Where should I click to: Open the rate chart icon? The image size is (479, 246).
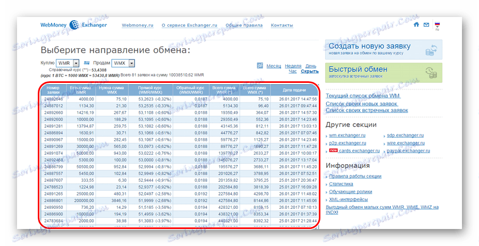[x=260, y=65]
